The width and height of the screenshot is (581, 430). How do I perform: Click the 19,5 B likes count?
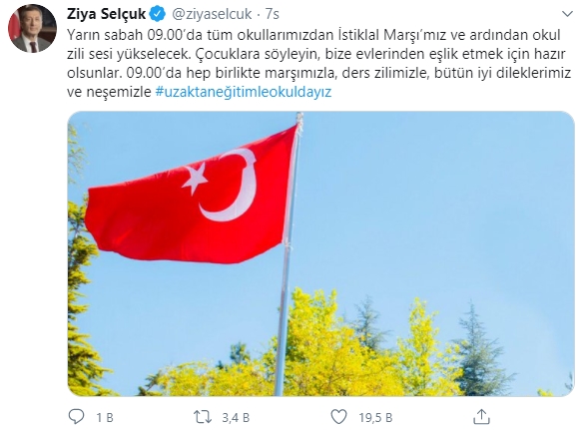[375, 418]
